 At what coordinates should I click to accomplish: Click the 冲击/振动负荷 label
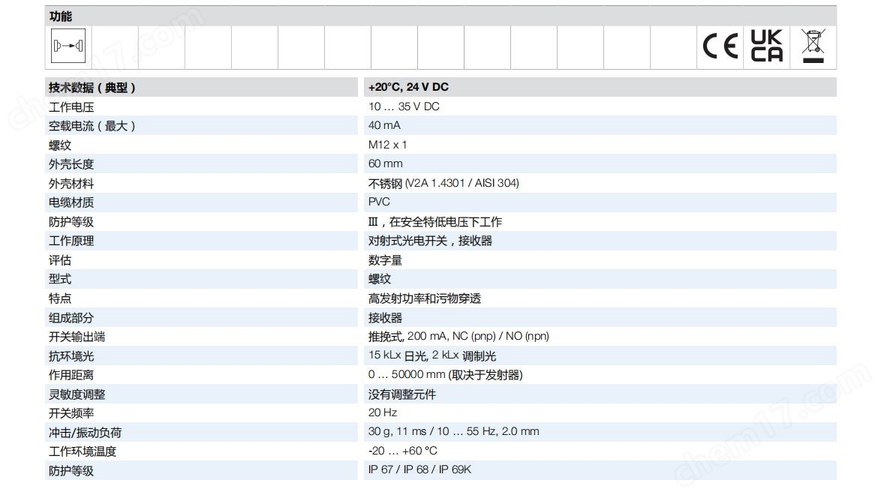coord(85,433)
